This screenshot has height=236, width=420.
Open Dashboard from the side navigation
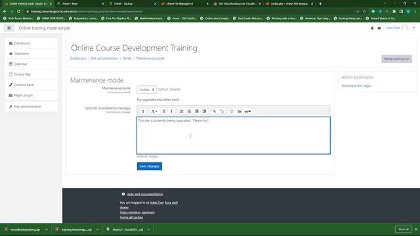(x=31, y=43)
